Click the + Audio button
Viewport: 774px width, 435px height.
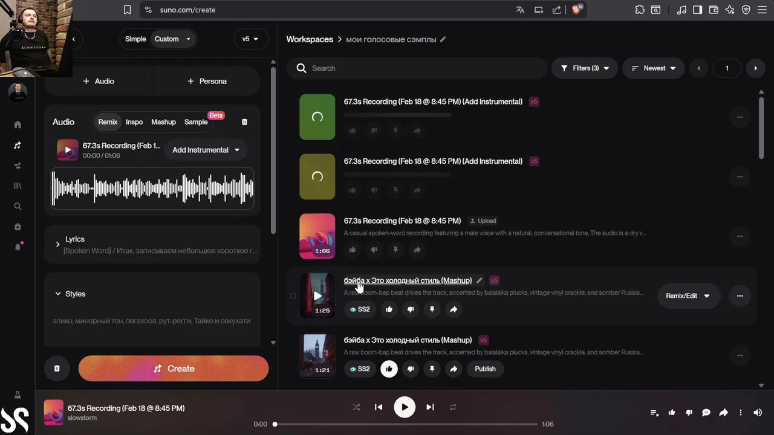point(99,81)
